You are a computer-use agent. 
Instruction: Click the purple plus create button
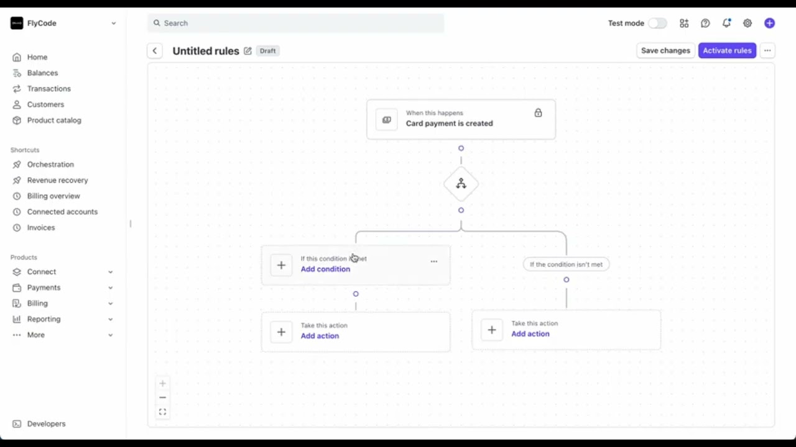(x=770, y=23)
